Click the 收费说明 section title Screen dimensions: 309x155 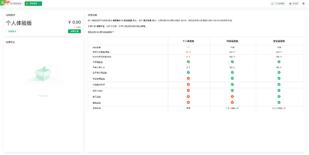coord(92,15)
